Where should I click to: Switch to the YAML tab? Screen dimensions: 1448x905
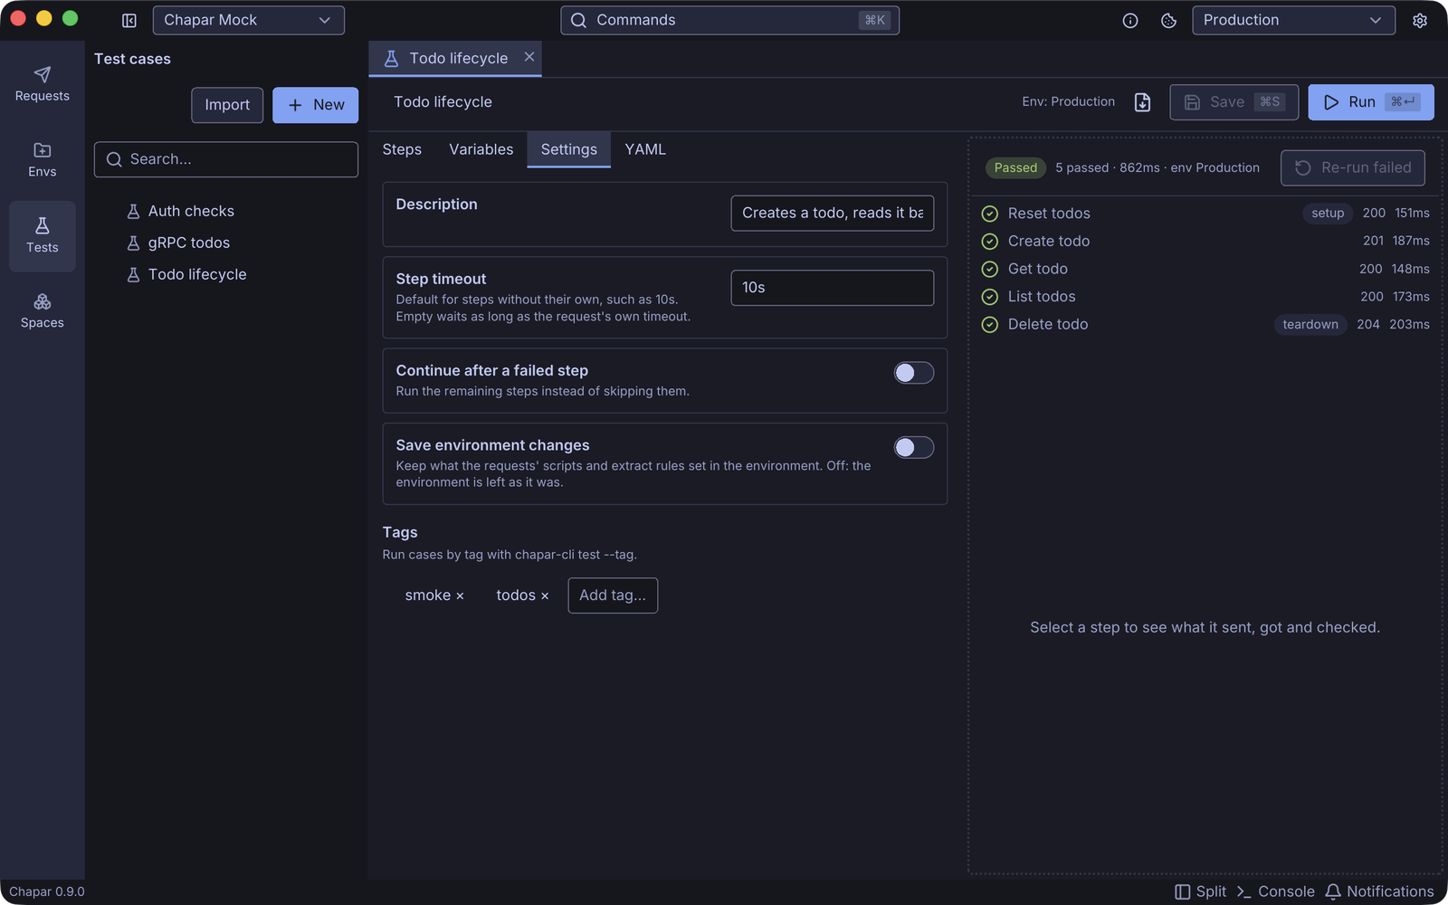point(645,149)
